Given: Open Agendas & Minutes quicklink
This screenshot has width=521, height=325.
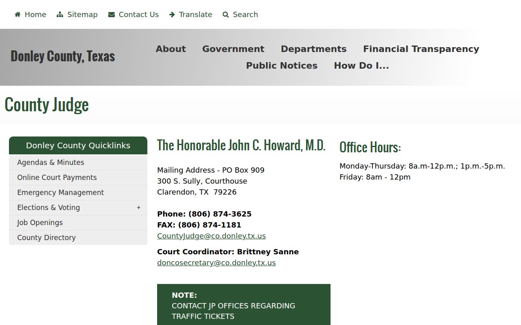Looking at the screenshot, I should pyautogui.click(x=78, y=162).
